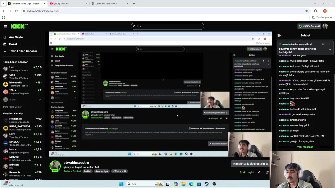Open a new browser tab
The height and width of the screenshot is (188, 335).
coord(134,4)
